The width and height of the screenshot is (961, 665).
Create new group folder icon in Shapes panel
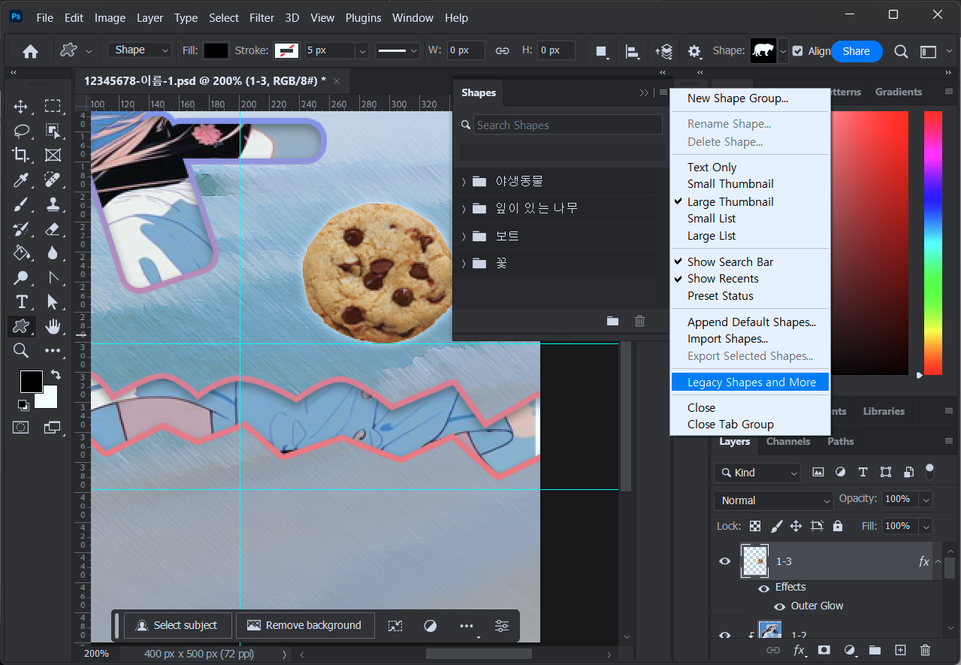(613, 321)
